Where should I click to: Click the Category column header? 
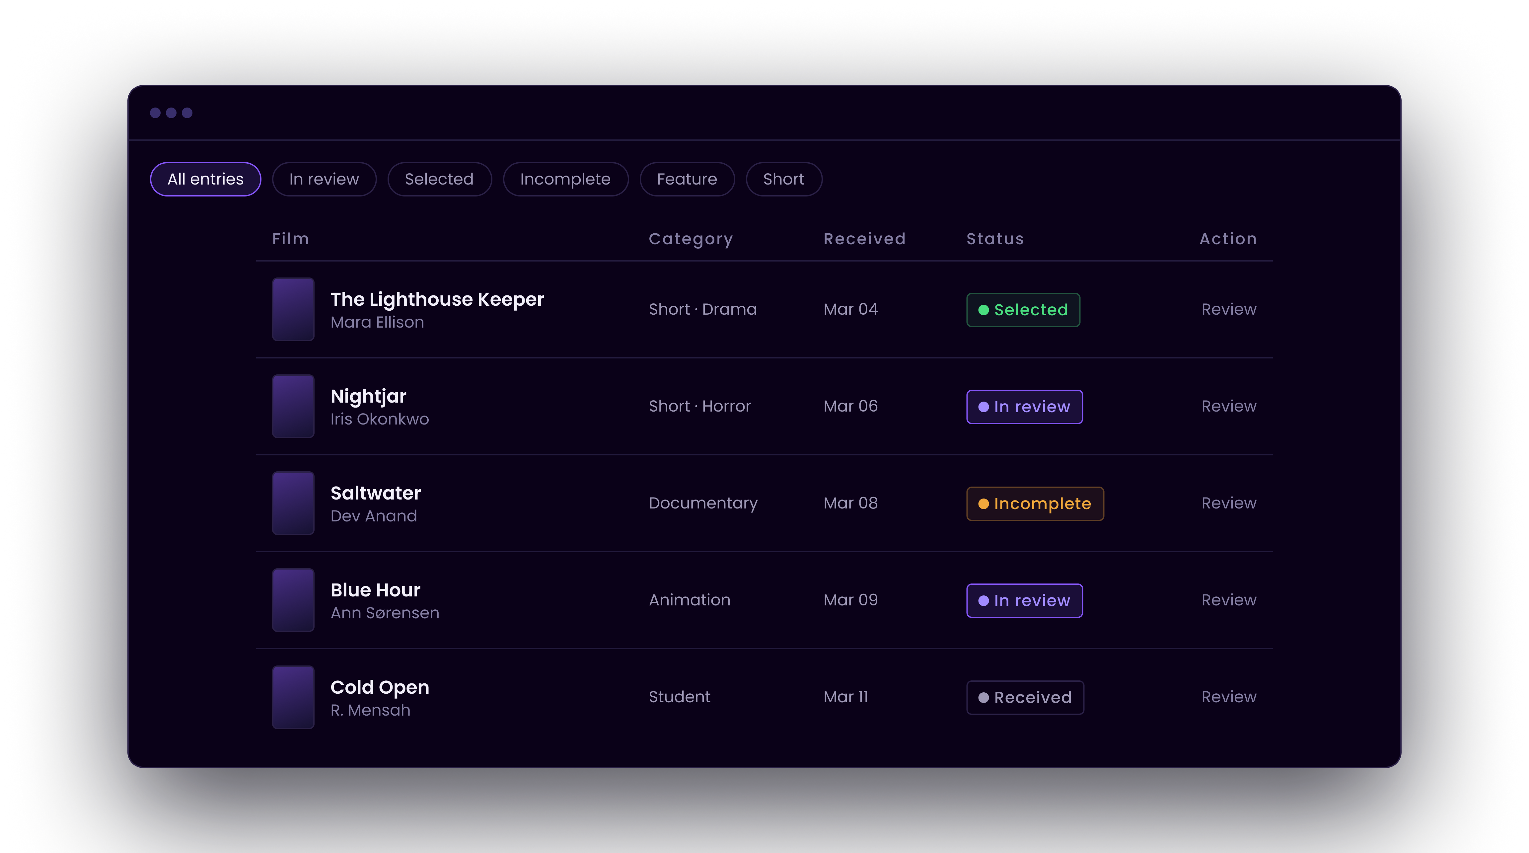point(691,239)
